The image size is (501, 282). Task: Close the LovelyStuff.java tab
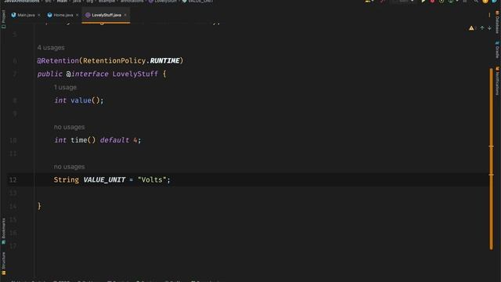click(x=125, y=15)
